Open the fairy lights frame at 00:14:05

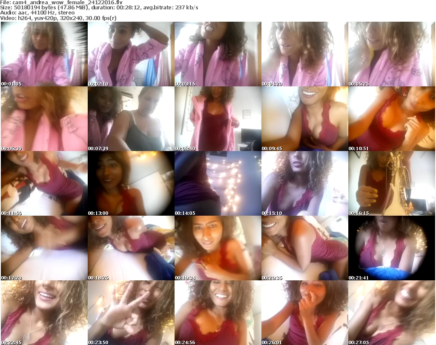(x=218, y=184)
